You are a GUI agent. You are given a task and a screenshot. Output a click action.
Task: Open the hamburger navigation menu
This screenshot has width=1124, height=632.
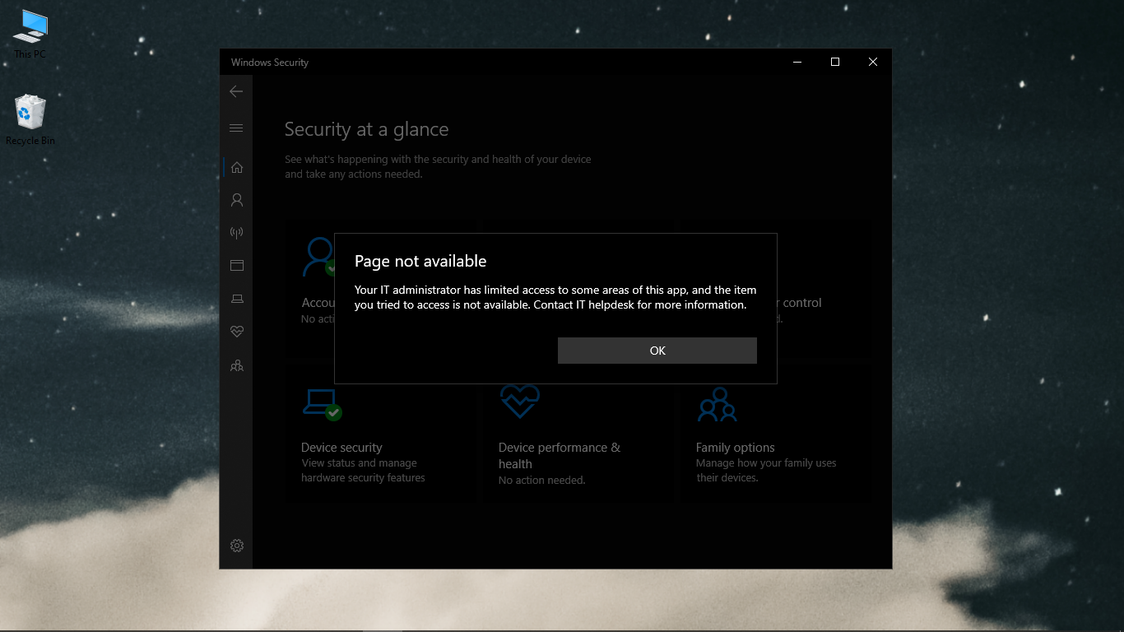point(236,128)
